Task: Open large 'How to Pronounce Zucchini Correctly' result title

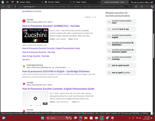Action: (x=58, y=89)
